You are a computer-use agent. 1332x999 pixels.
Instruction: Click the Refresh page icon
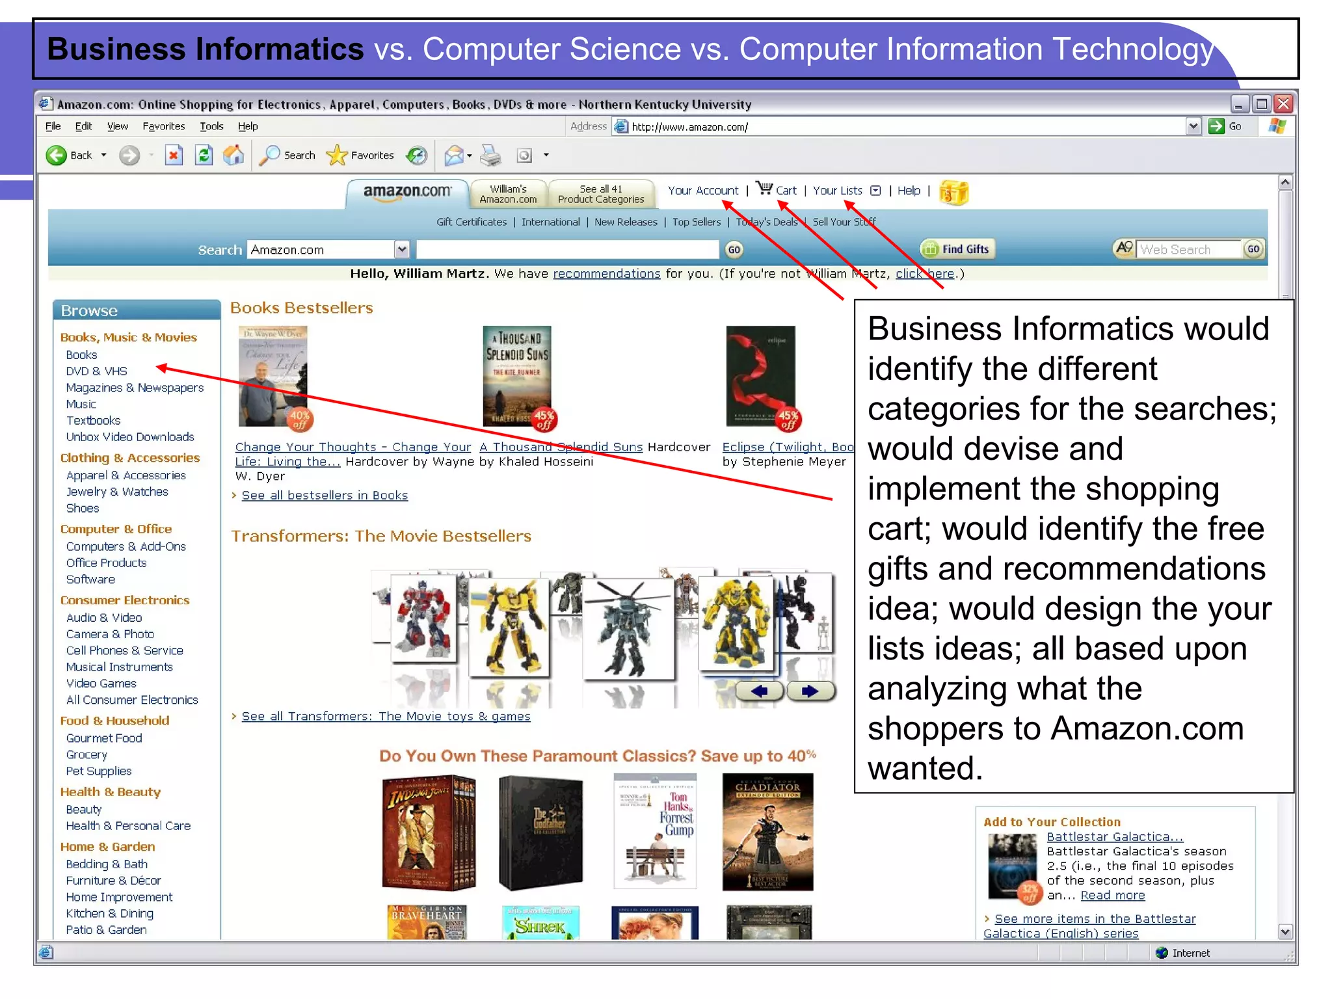pos(204,155)
